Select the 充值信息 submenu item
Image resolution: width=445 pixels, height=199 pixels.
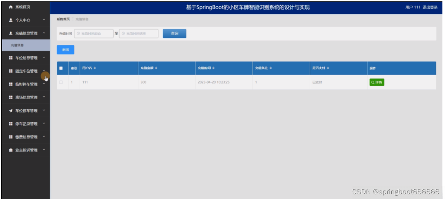tap(26, 45)
